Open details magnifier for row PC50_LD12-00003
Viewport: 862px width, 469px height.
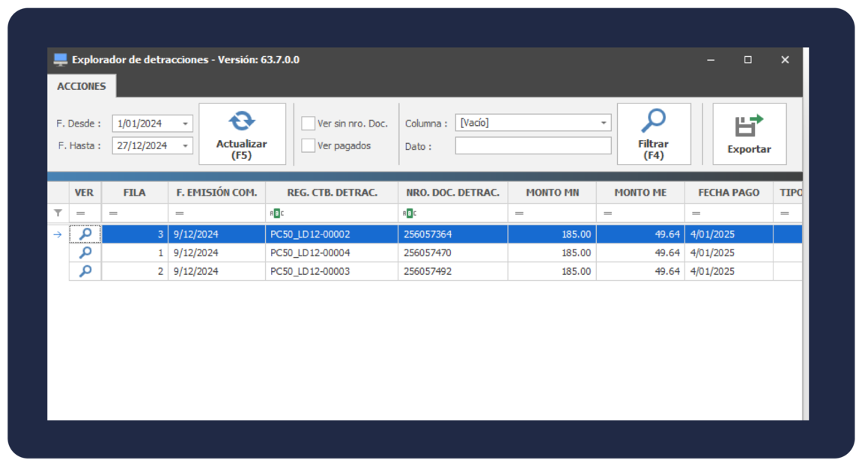[x=85, y=271]
